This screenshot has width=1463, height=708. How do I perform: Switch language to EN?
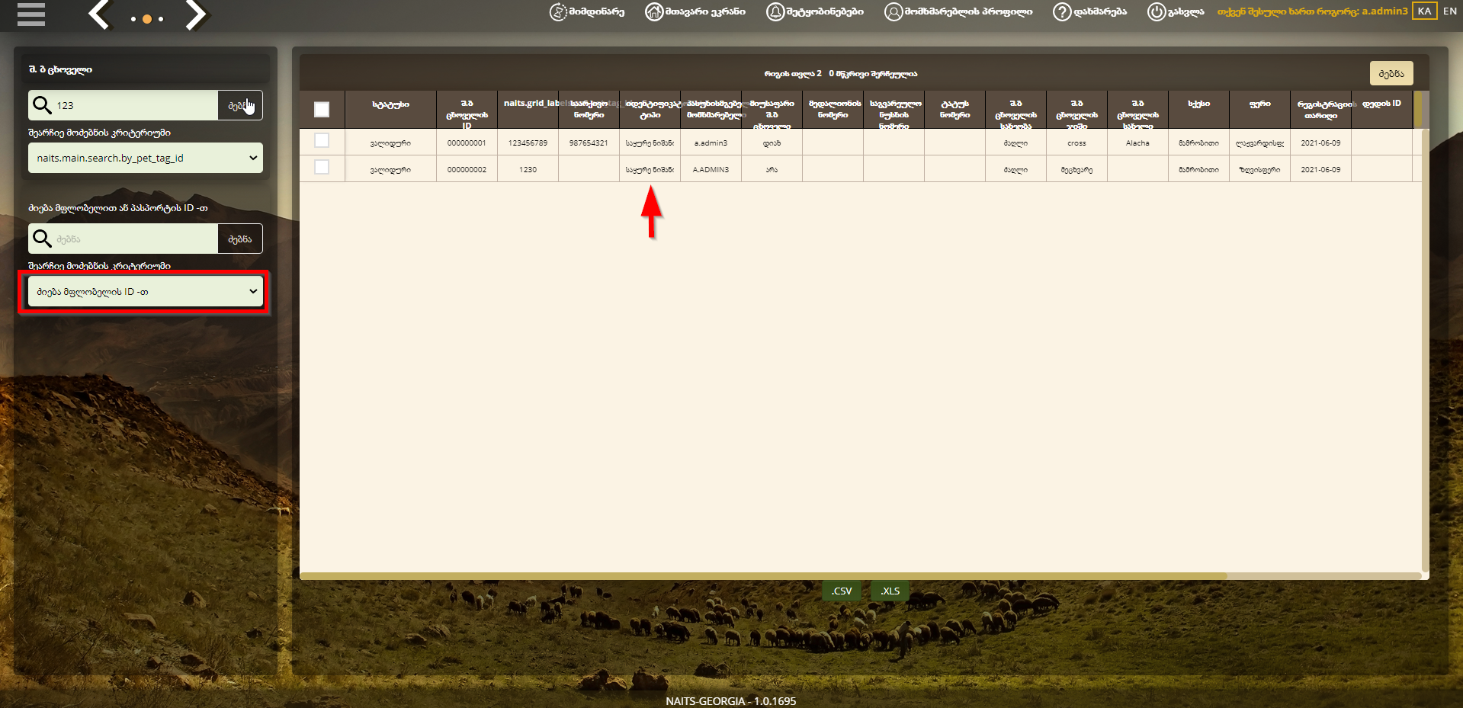(x=1450, y=11)
